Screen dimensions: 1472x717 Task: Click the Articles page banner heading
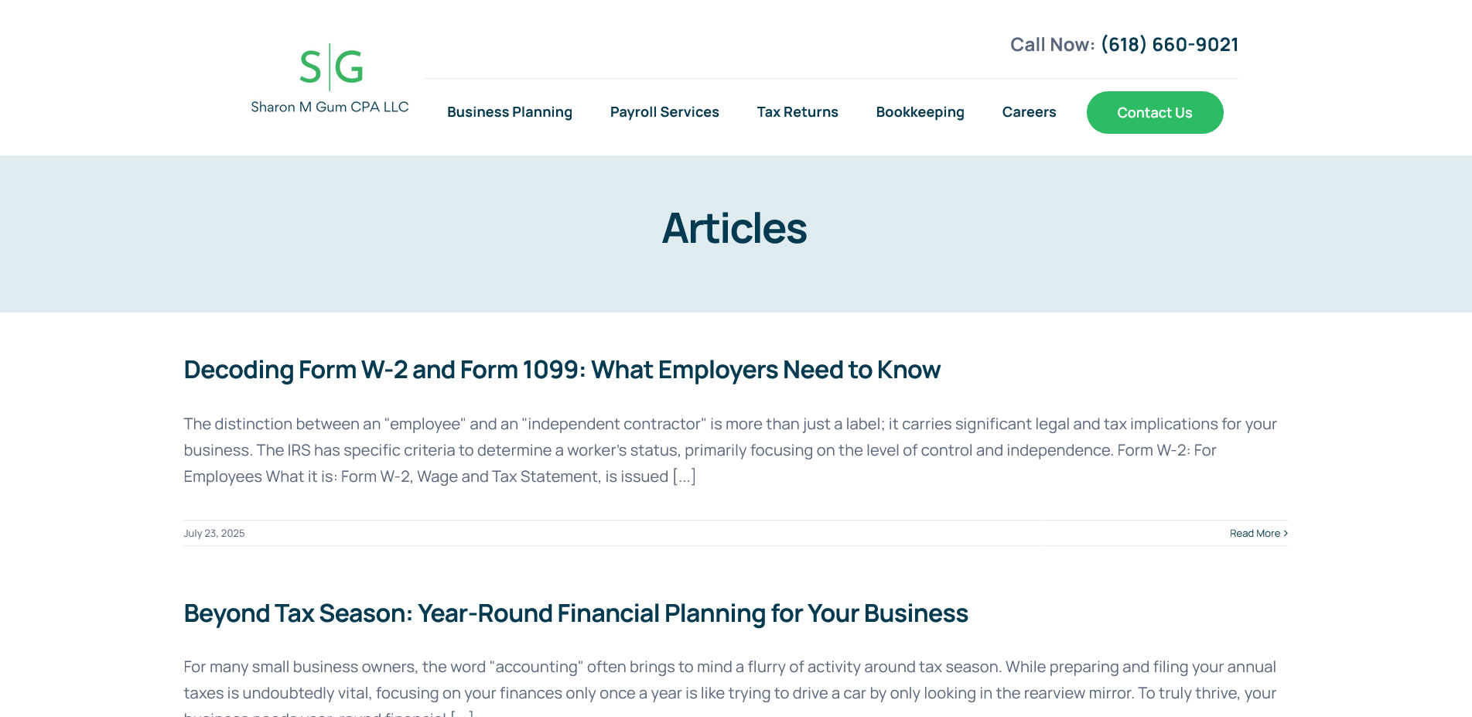tap(735, 227)
